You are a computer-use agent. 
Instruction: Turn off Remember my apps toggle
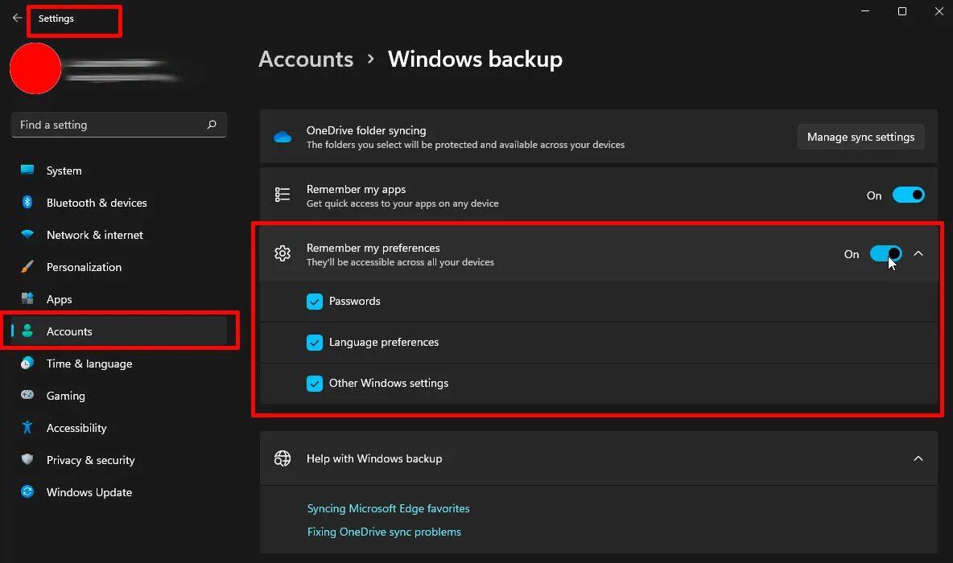tap(909, 195)
